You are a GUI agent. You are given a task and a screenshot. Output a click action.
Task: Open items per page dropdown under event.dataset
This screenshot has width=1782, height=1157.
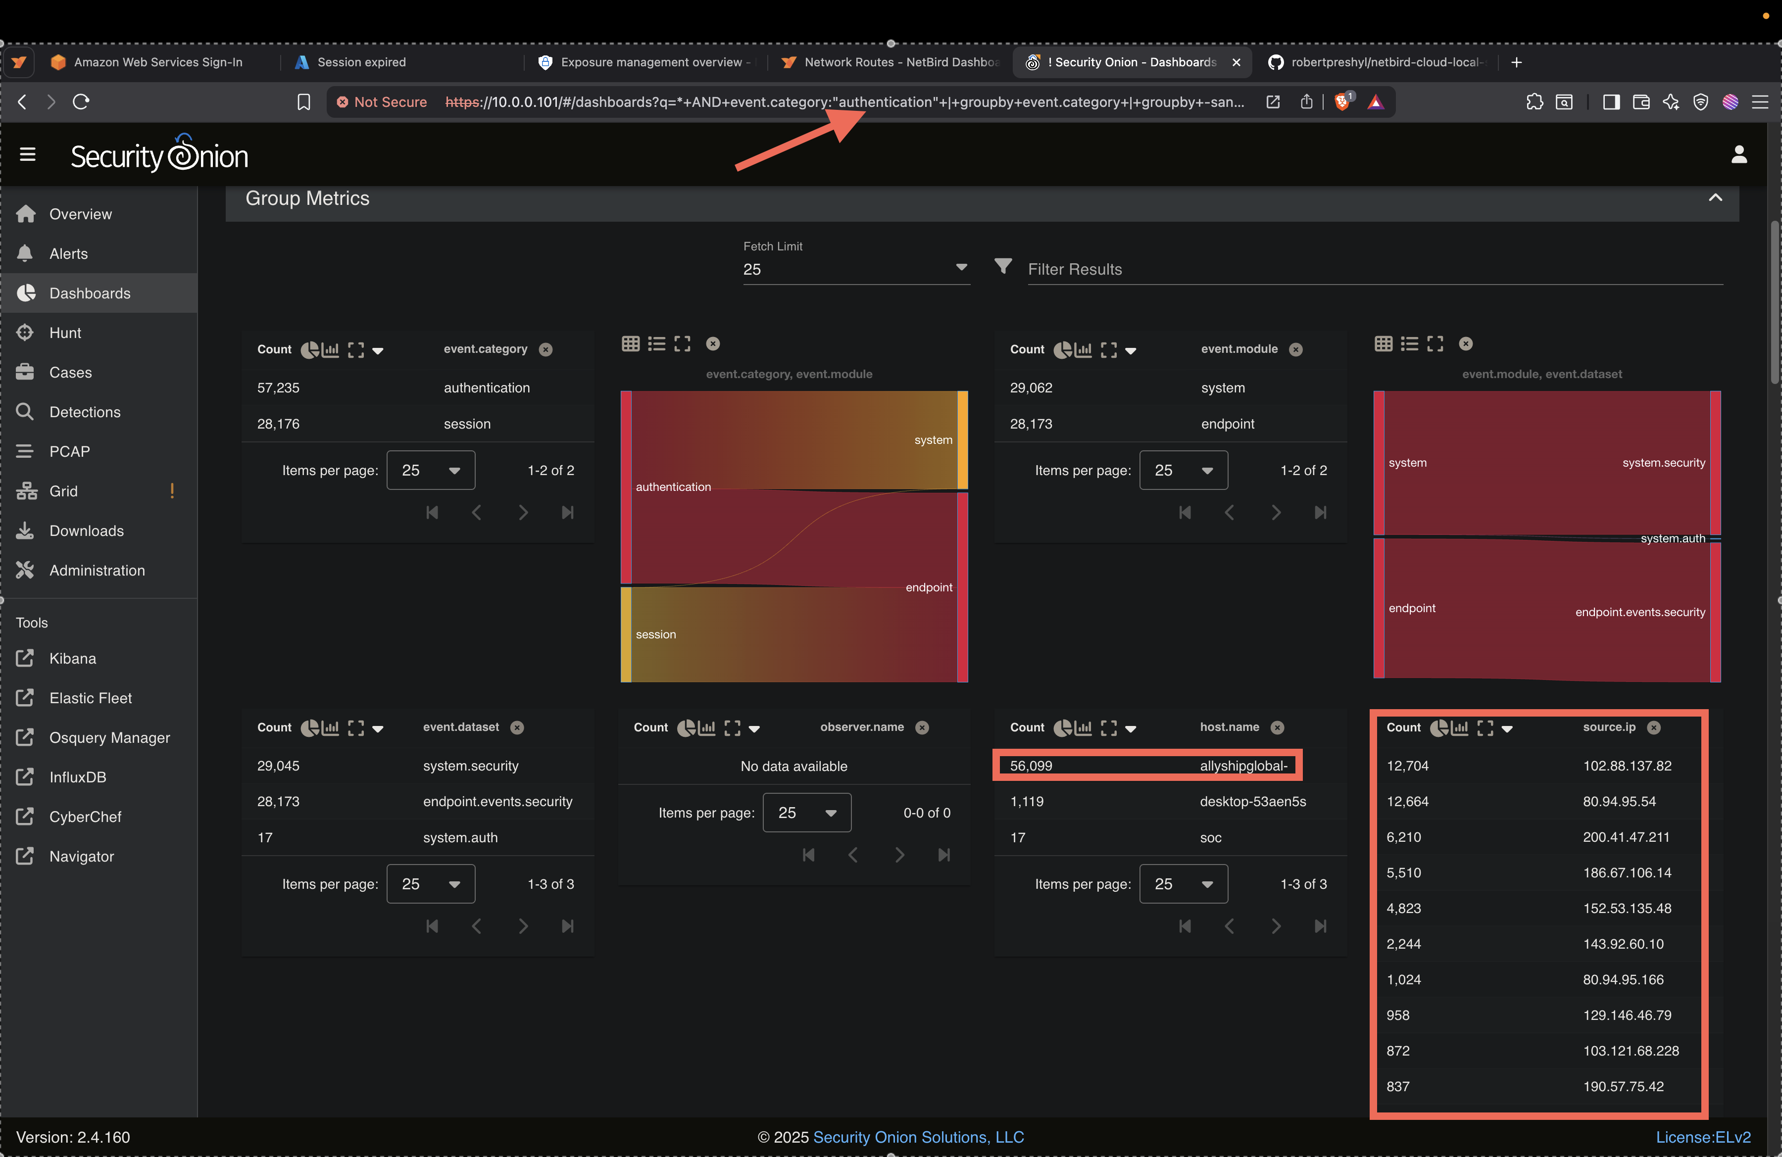pyautogui.click(x=431, y=884)
